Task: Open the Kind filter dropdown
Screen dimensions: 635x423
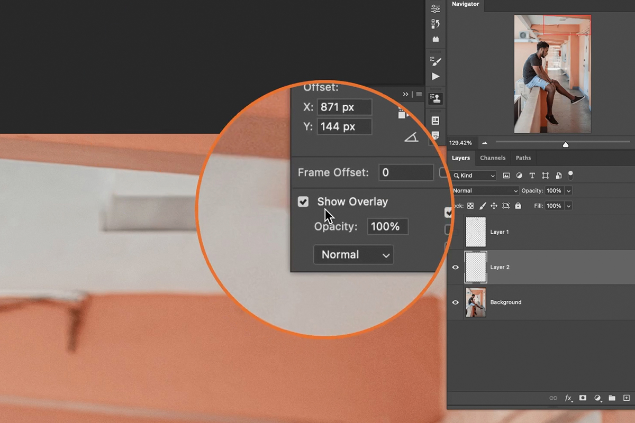Action: click(475, 176)
